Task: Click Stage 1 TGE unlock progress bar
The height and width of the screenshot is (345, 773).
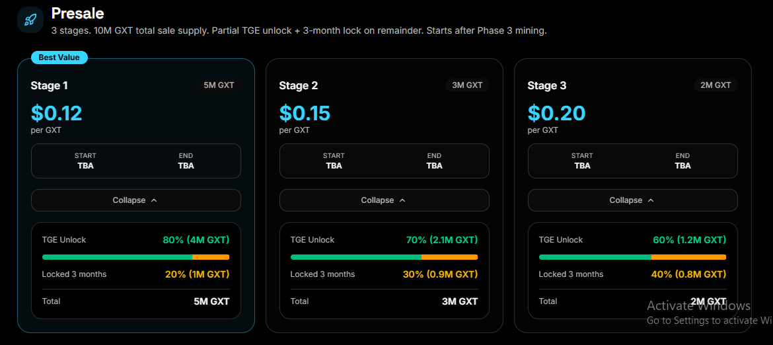Action: (135, 257)
